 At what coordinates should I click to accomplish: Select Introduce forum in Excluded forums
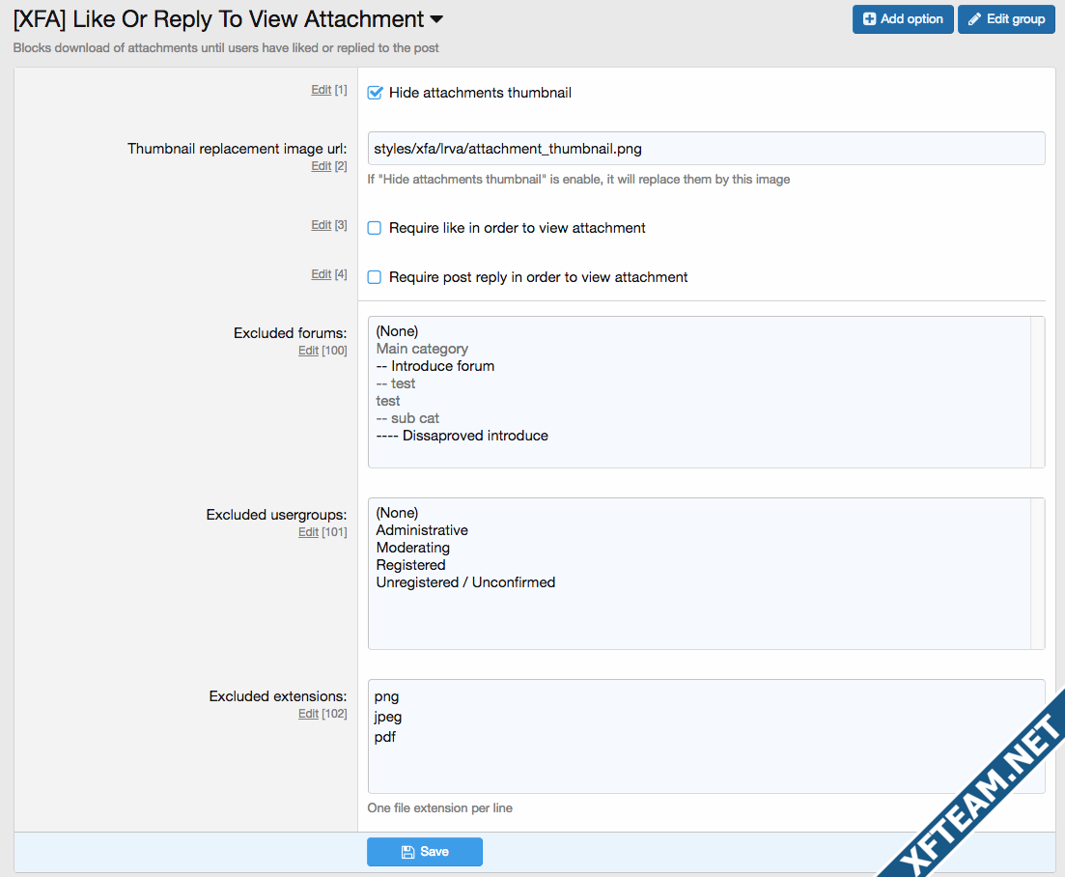tap(435, 365)
